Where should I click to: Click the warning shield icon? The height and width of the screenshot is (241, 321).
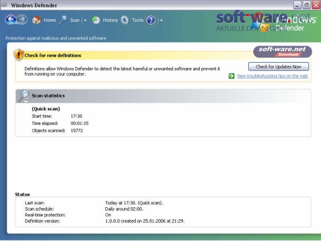coord(19,55)
